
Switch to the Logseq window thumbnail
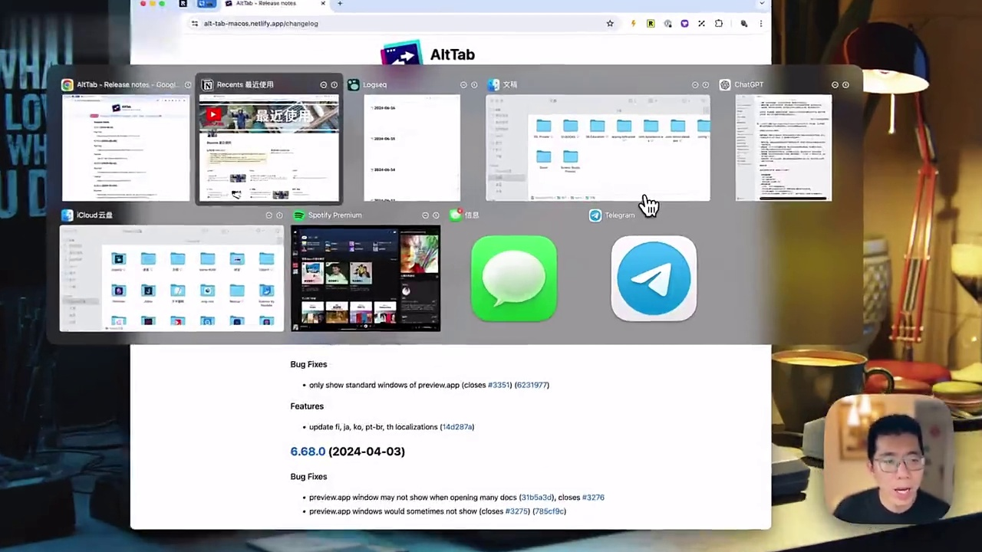(x=412, y=148)
